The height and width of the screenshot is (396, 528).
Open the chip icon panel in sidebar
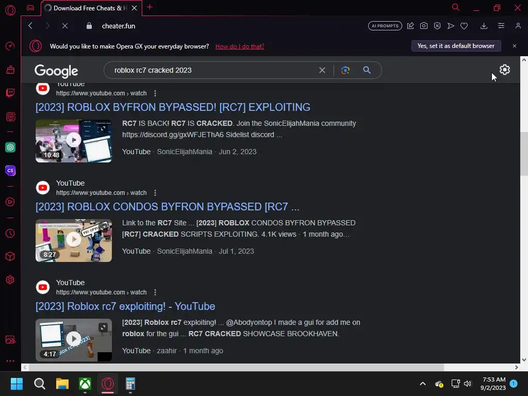coord(10,117)
